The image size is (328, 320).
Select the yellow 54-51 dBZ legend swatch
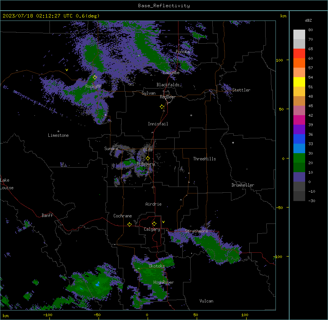click(x=299, y=82)
